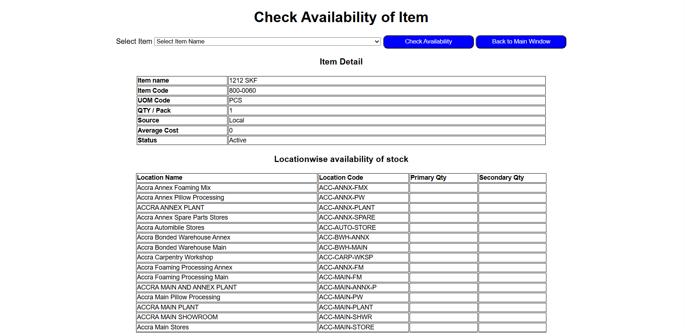685x333 pixels.
Task: Select the 800-0060 item code cell
Action: [x=386, y=91]
